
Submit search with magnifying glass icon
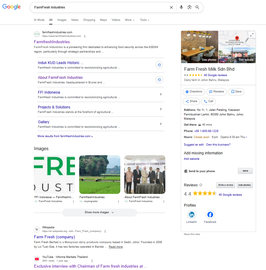pyautogui.click(x=197, y=7)
